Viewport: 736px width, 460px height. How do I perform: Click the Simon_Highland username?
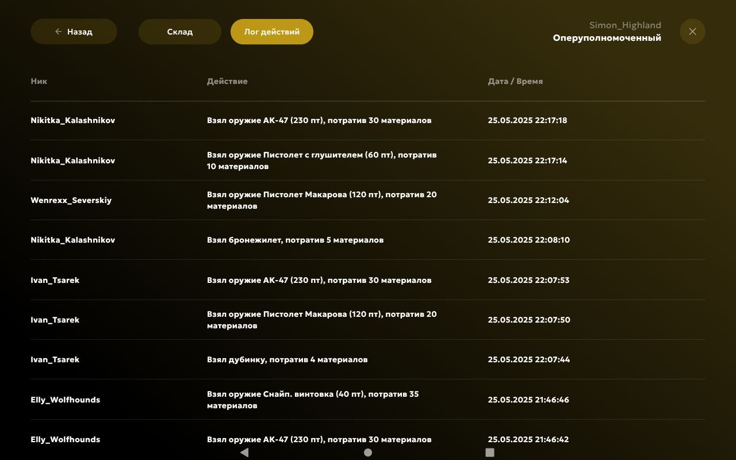[x=625, y=25]
